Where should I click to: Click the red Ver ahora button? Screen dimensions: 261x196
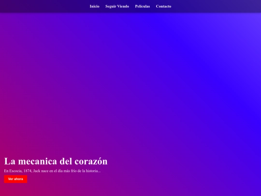15,179
